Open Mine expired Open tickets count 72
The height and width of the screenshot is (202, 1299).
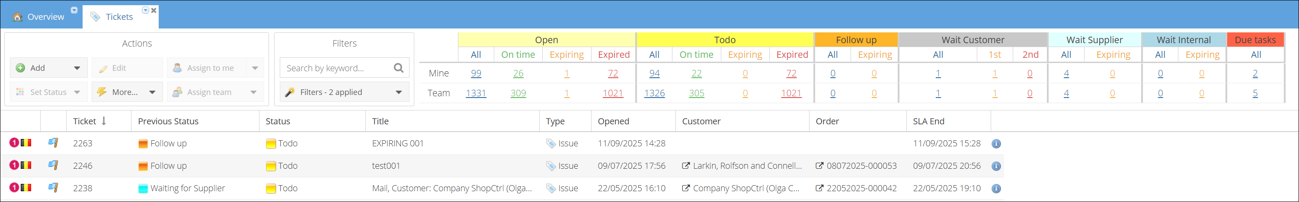[x=613, y=73]
